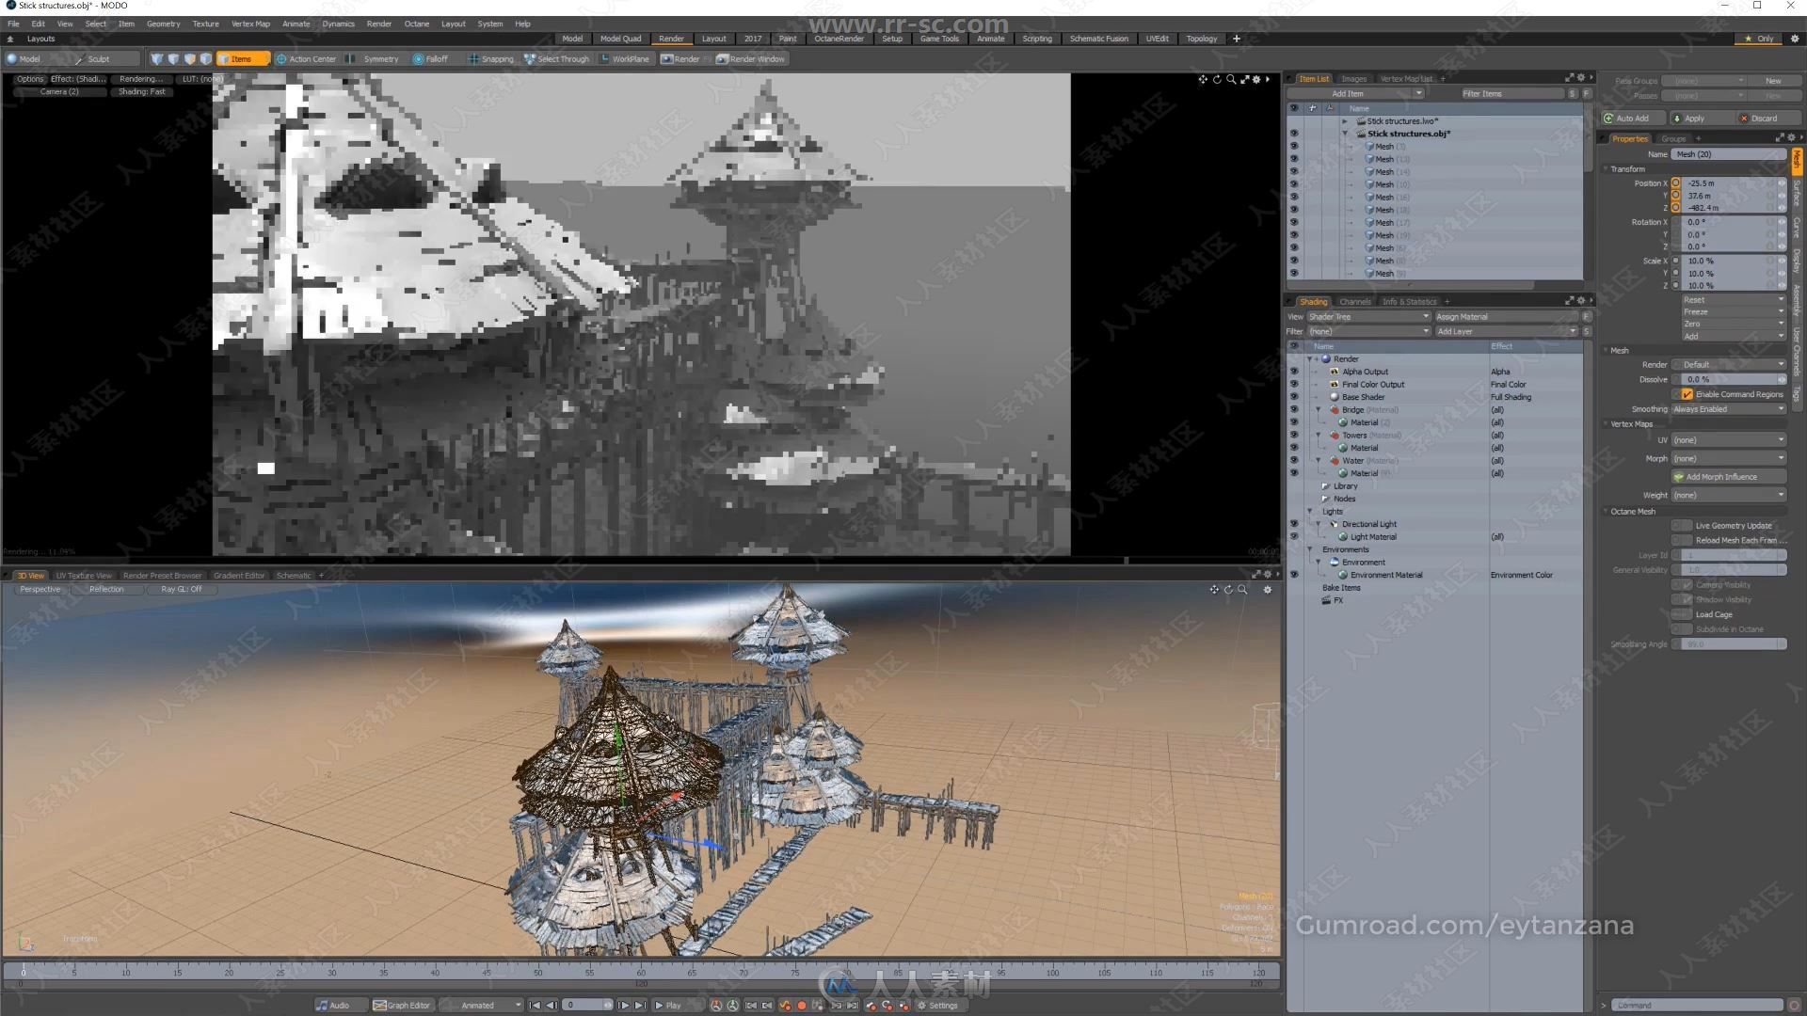Toggle Select Through mode

point(556,58)
